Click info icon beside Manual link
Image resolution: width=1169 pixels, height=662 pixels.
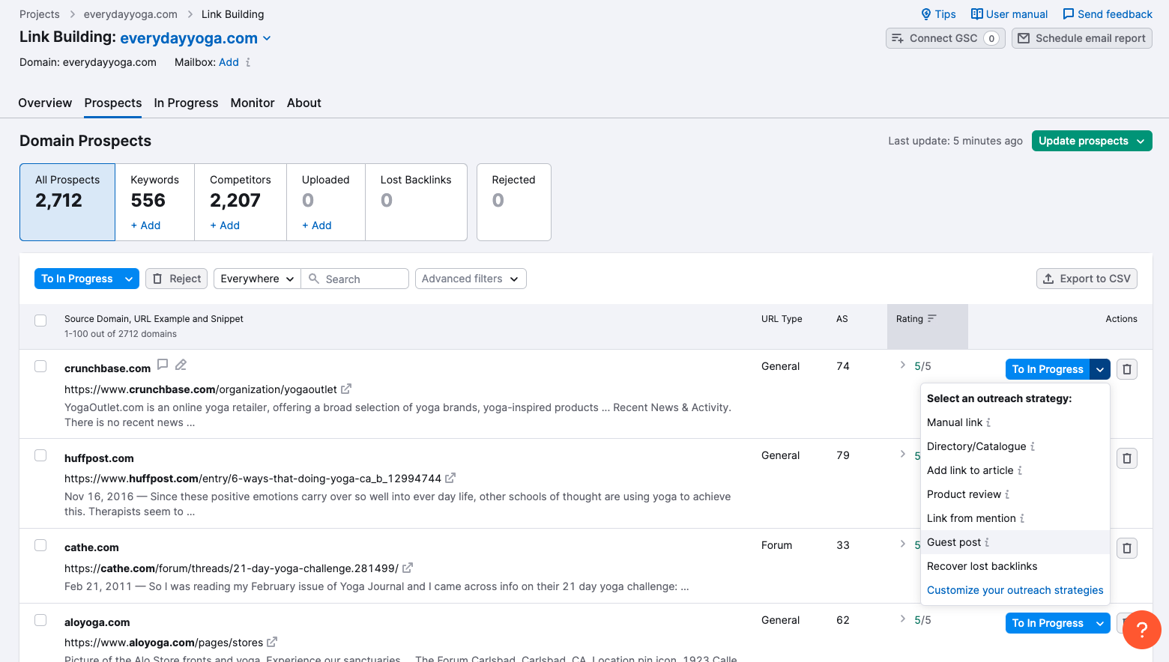tap(988, 422)
